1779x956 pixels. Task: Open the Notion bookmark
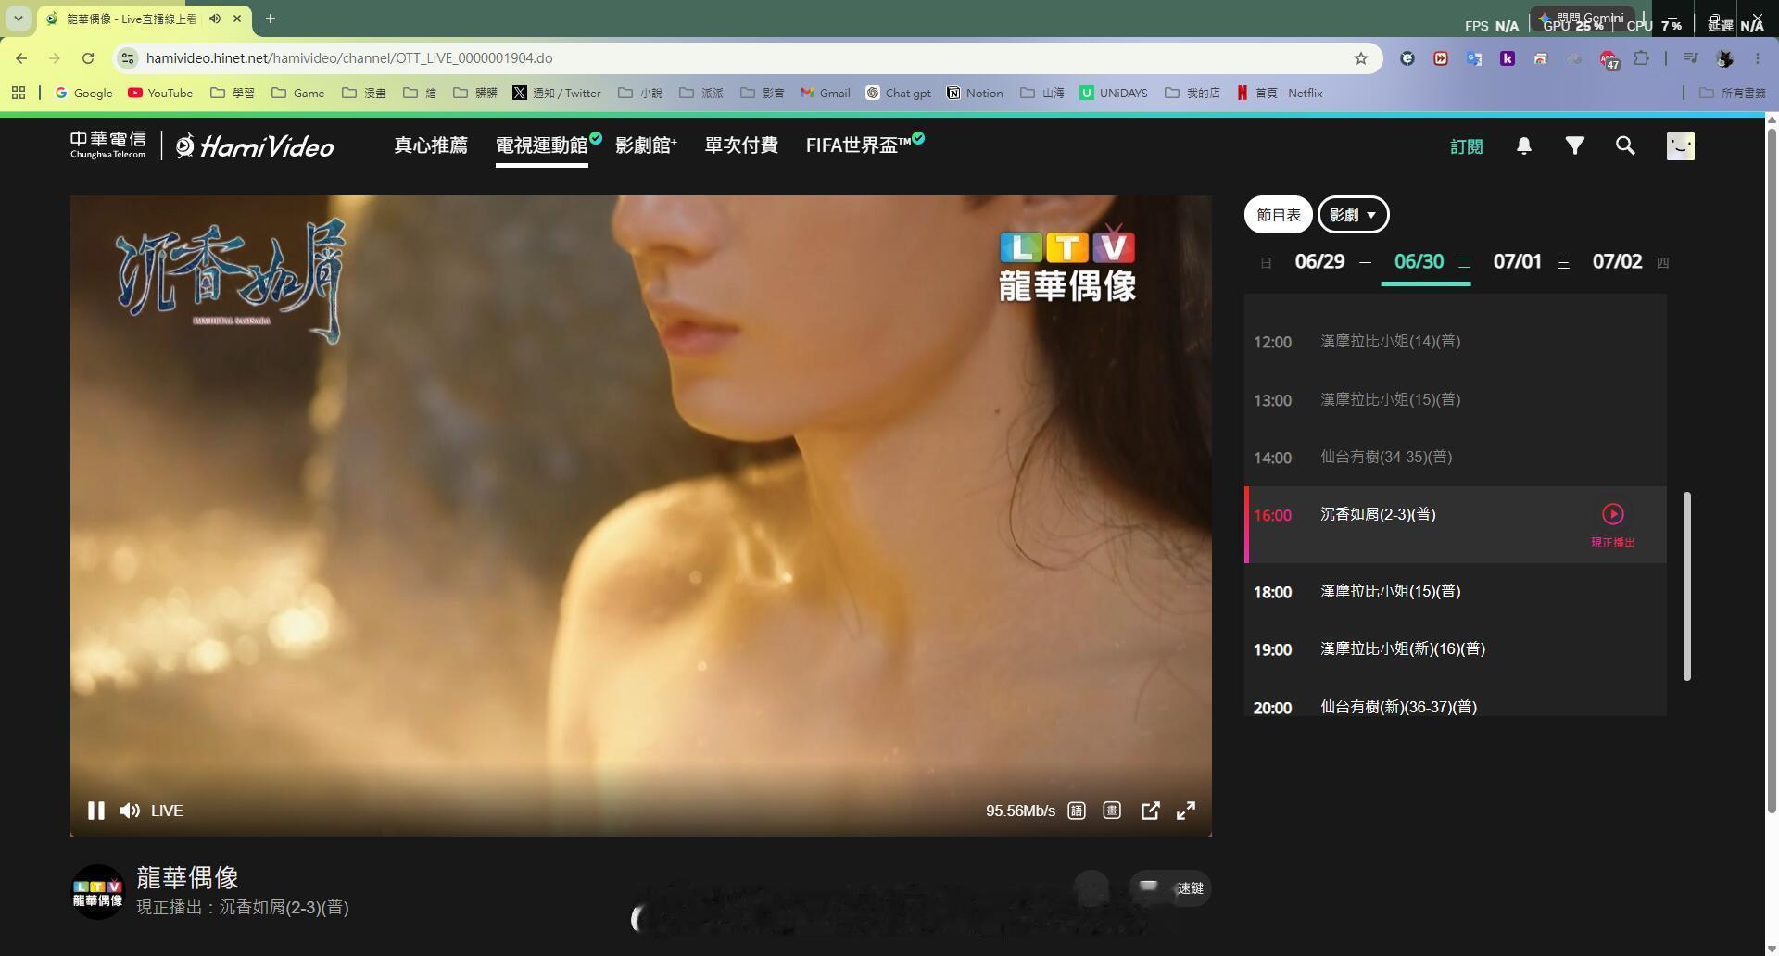coord(975,93)
